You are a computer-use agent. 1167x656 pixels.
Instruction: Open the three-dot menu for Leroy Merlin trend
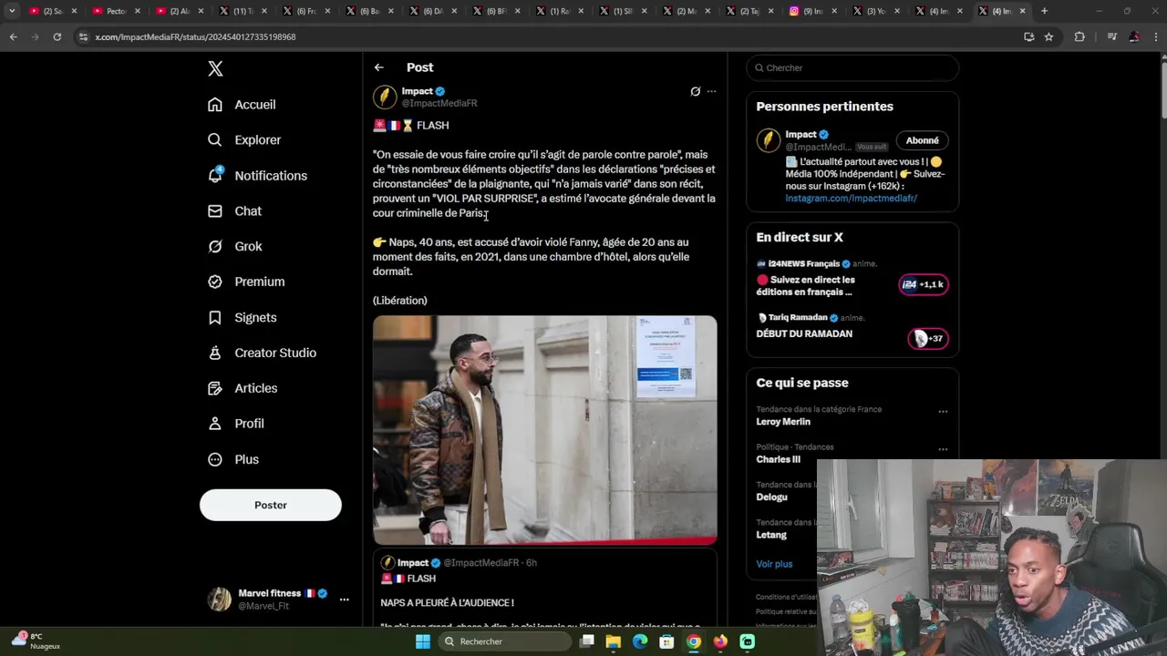[x=943, y=412]
